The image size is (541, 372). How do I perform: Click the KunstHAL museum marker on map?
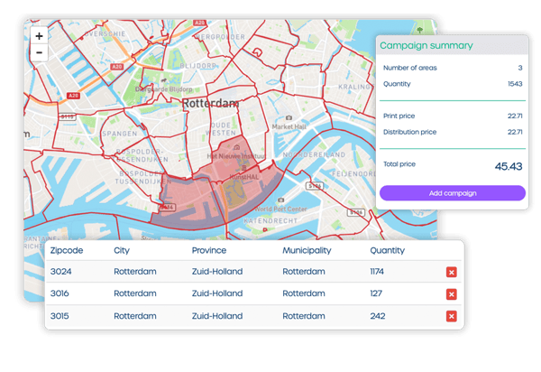click(x=243, y=168)
